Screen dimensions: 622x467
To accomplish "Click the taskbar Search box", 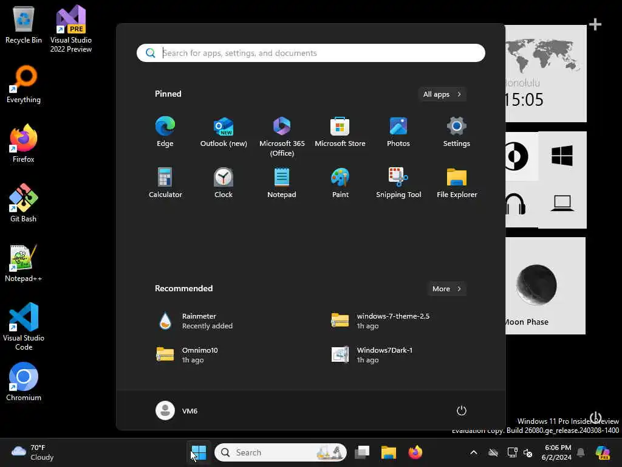I will coord(281,452).
